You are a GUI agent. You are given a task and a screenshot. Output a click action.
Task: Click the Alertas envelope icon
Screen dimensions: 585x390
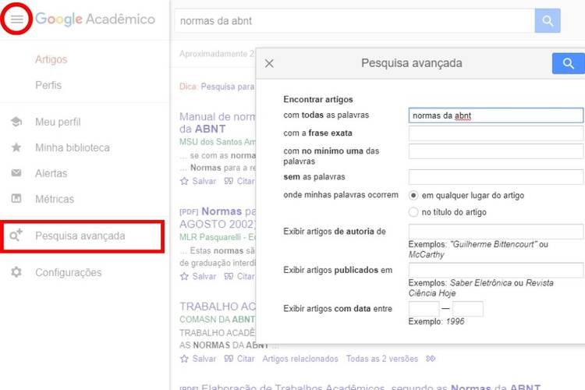tap(16, 173)
